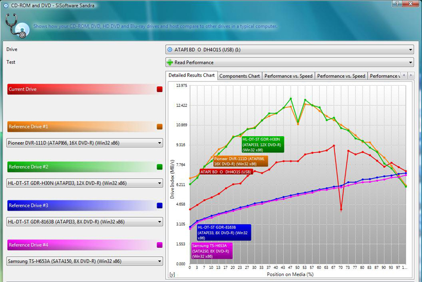Click the green HL-DT-ST GDR-H30N chart label
The image size is (422, 282).
coord(263,145)
